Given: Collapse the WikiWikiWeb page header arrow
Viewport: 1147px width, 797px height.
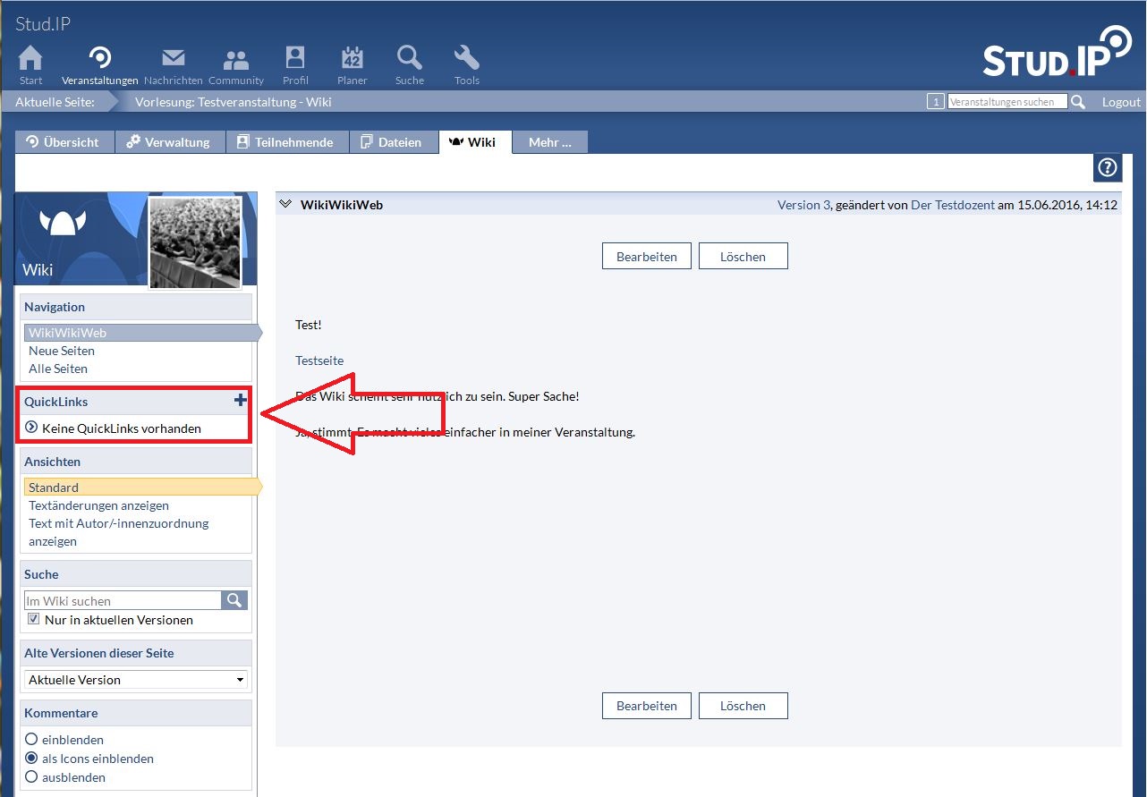Looking at the screenshot, I should click(285, 205).
